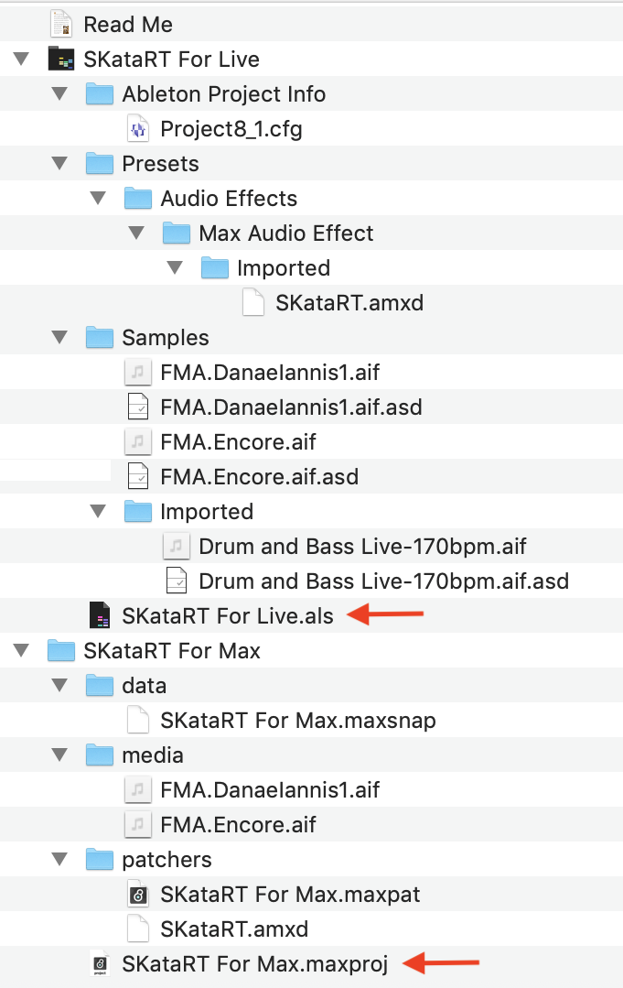The image size is (623, 988).
Task: Click the SKataRT For Live project icon
Action: click(60, 60)
